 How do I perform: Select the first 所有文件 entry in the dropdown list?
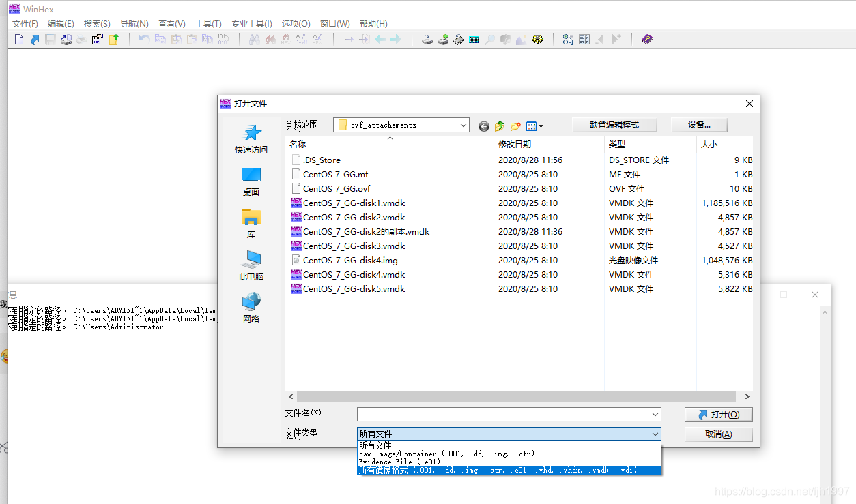tap(509, 445)
